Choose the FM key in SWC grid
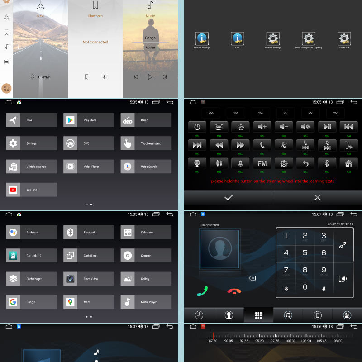This screenshot has width=362, height=362. (x=262, y=164)
